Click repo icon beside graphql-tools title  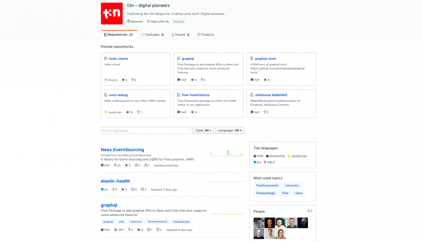[252, 59]
